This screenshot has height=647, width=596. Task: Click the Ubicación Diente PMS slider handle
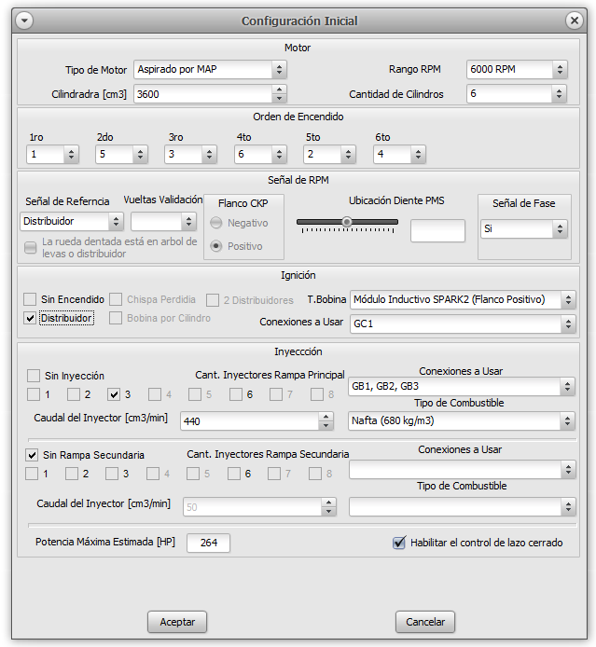347,222
